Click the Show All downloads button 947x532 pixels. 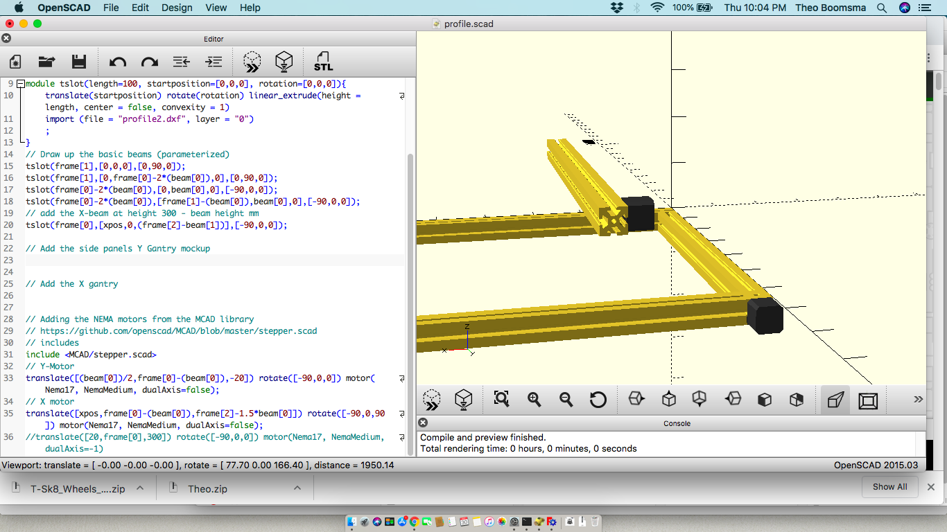(x=890, y=487)
